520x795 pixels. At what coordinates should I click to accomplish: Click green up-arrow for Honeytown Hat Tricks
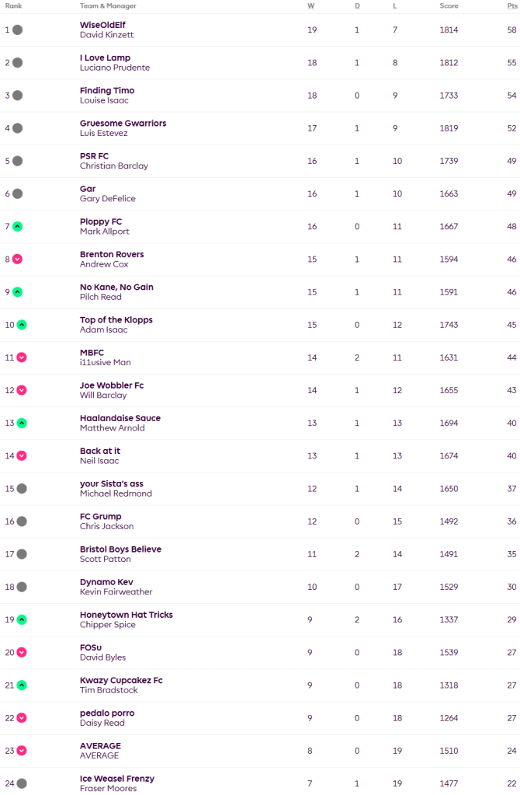tap(22, 620)
